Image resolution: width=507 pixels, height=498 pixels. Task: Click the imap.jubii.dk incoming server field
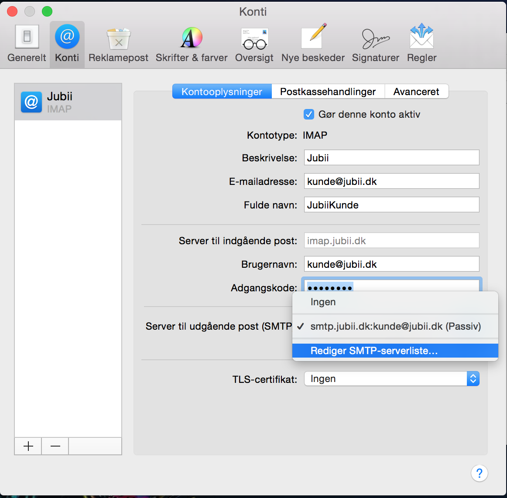(x=391, y=241)
